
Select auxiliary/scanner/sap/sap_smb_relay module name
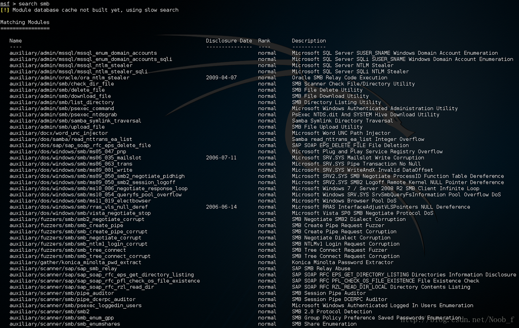[x=64, y=269]
